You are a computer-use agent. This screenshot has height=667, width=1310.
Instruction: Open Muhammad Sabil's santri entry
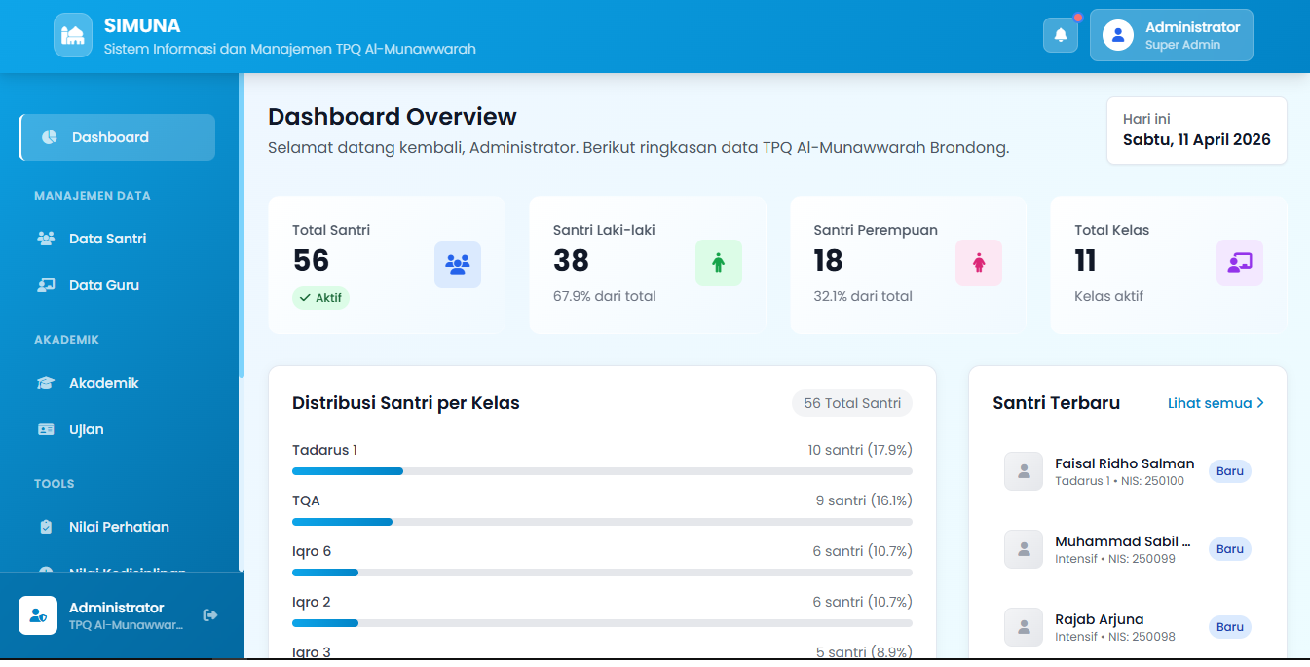coord(1122,549)
